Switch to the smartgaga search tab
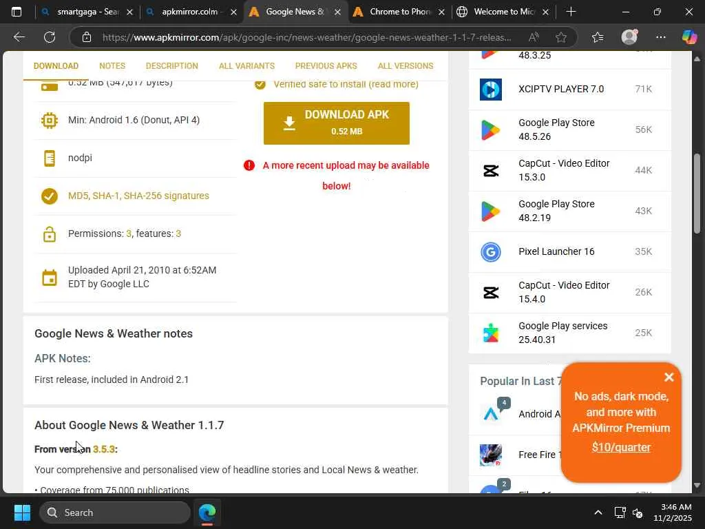Viewport: 705px width, 529px height. pos(87,12)
